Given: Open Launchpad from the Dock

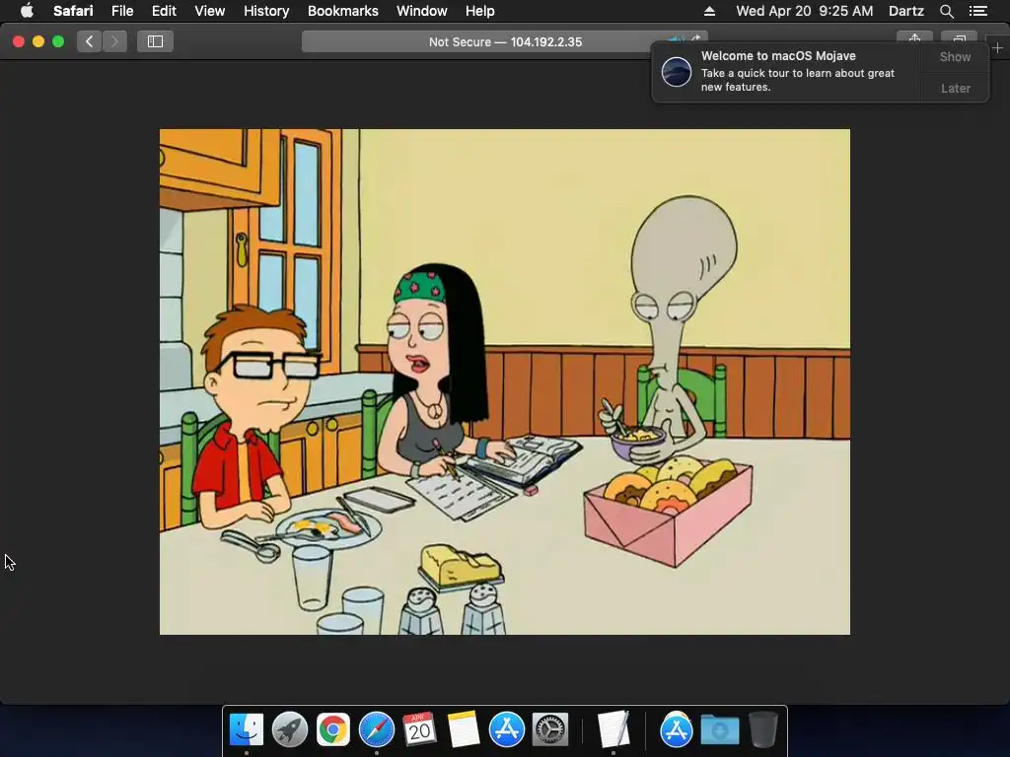Looking at the screenshot, I should [289, 729].
